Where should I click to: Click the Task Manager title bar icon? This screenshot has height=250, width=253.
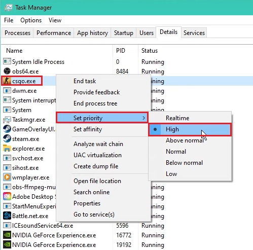pos(8,8)
